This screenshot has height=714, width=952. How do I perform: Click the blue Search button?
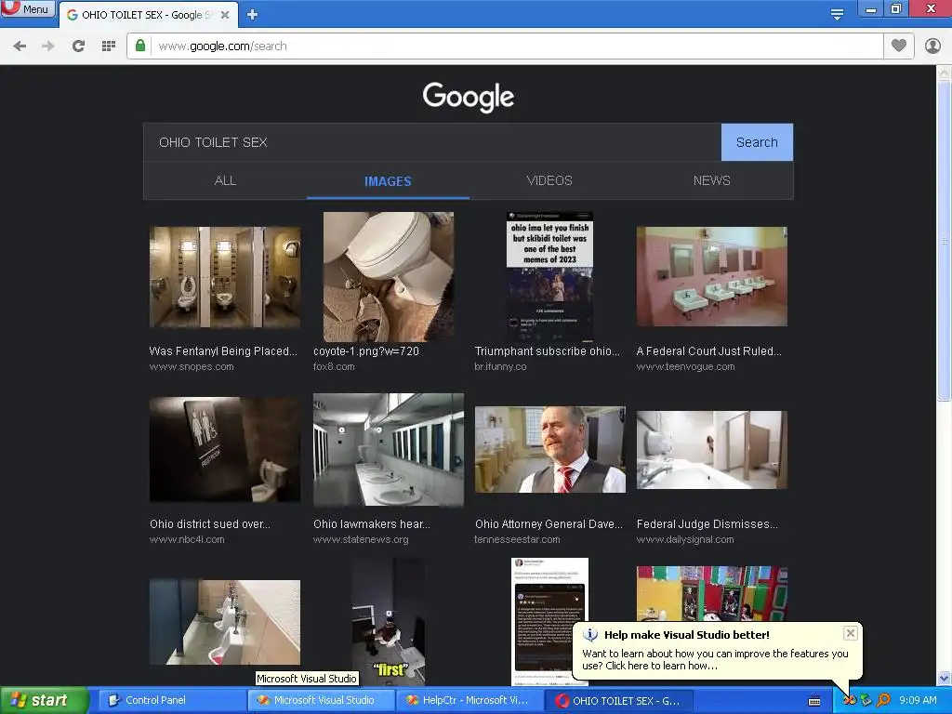(757, 142)
